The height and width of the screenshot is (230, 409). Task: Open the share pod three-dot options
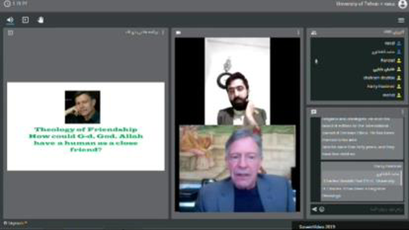click(163, 33)
